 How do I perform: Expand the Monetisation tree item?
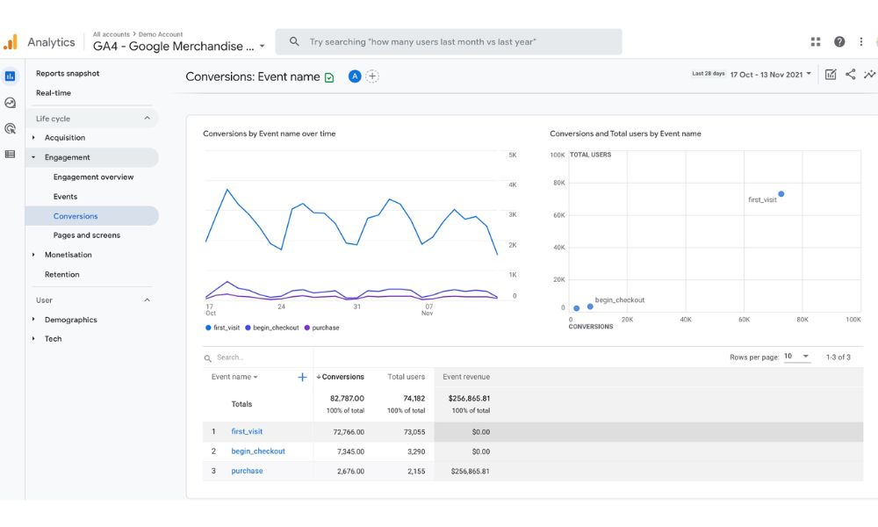[33, 255]
